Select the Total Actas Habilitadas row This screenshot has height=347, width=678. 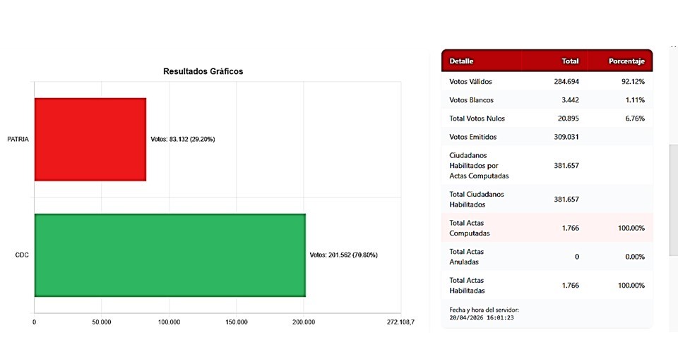pyautogui.click(x=547, y=286)
